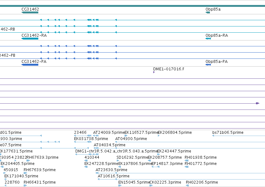265x187 pixels.
Task: Select the EK171040.5prime label
Action: pyautogui.click(x=21, y=176)
